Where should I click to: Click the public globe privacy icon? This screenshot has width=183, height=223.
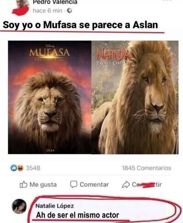[70, 11]
